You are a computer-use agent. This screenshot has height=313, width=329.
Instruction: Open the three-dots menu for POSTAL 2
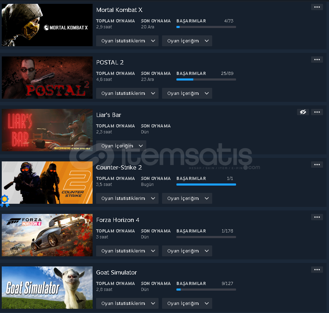coord(317,60)
